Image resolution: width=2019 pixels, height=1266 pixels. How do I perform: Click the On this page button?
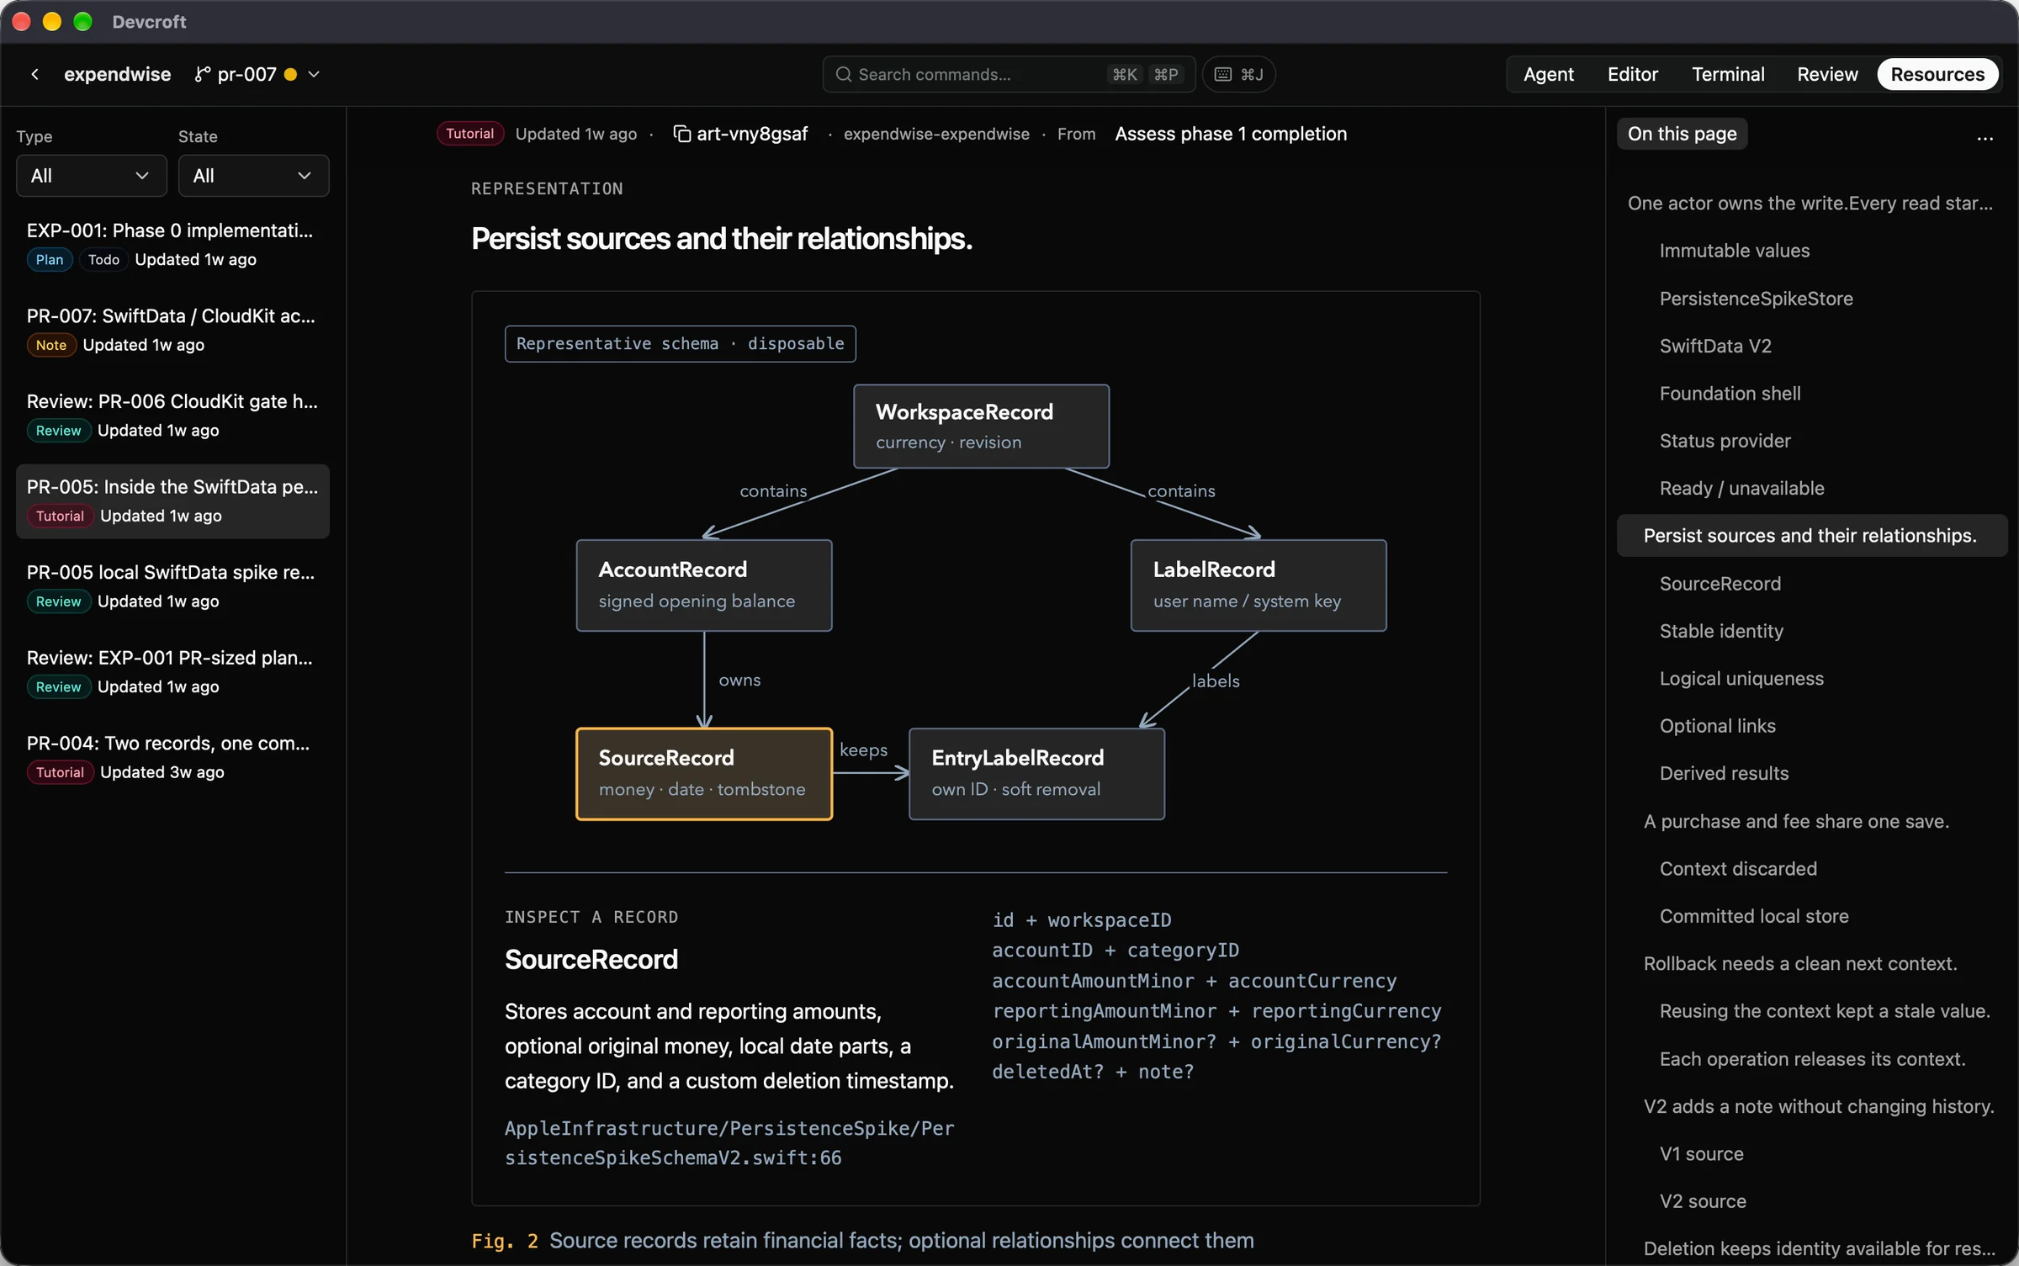click(1682, 134)
